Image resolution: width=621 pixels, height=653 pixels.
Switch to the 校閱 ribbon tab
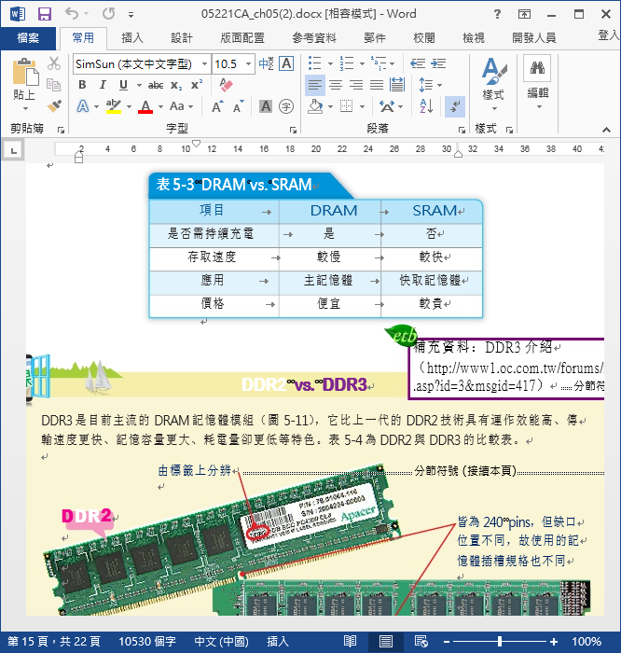click(424, 38)
